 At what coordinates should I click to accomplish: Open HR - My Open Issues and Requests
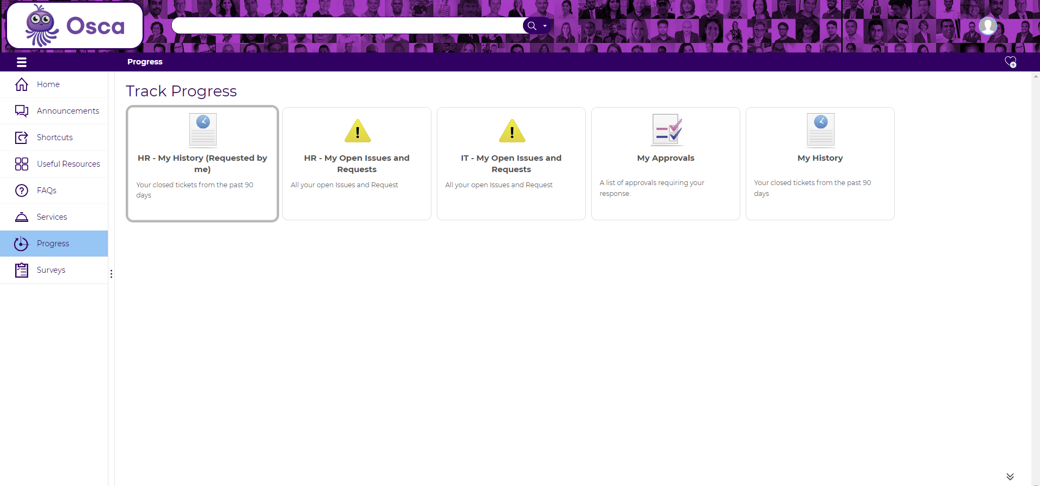[357, 163]
